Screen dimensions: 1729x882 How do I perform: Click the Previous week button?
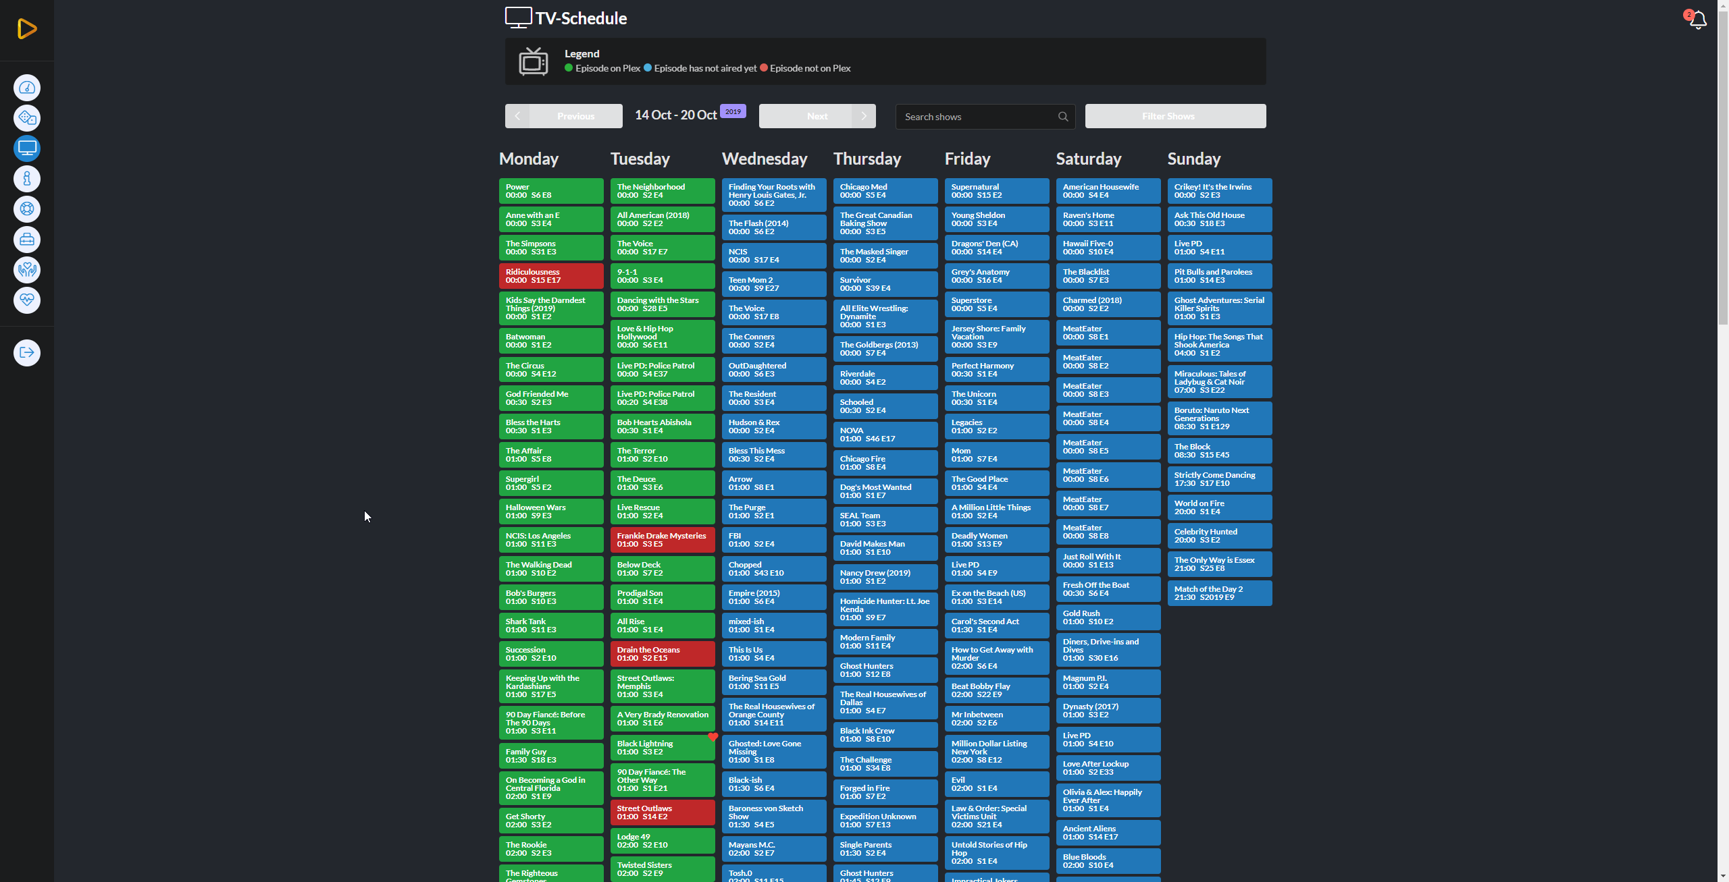564,116
